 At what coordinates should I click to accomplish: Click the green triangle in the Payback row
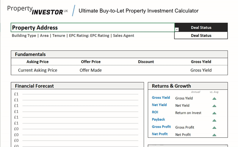214,120
